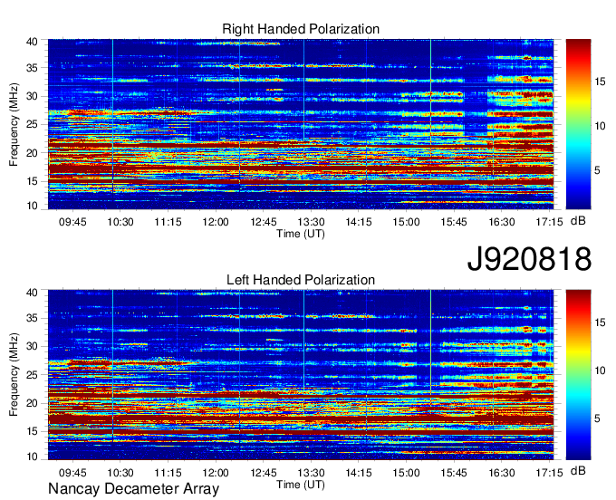
Task: Click the 10 MHz tick of upper plot
Action: pos(32,206)
